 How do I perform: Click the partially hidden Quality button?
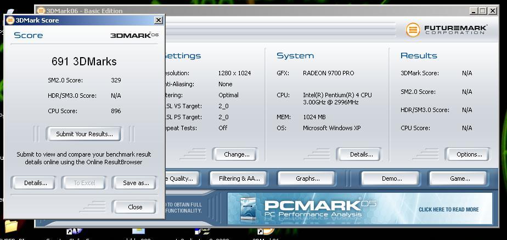(182, 178)
